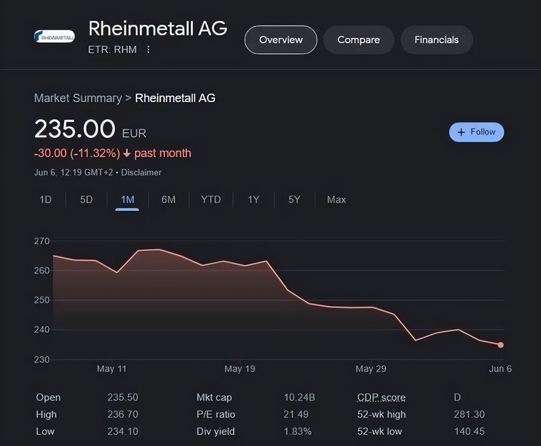541x446 pixels.
Task: Click the Rheinmetall company logo
Action: [x=54, y=37]
